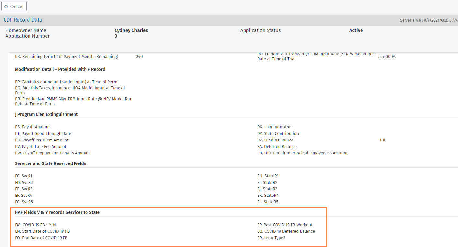The height and width of the screenshot is (247, 458).
Task: Click the EL. StateR5 field label
Action: point(268,202)
